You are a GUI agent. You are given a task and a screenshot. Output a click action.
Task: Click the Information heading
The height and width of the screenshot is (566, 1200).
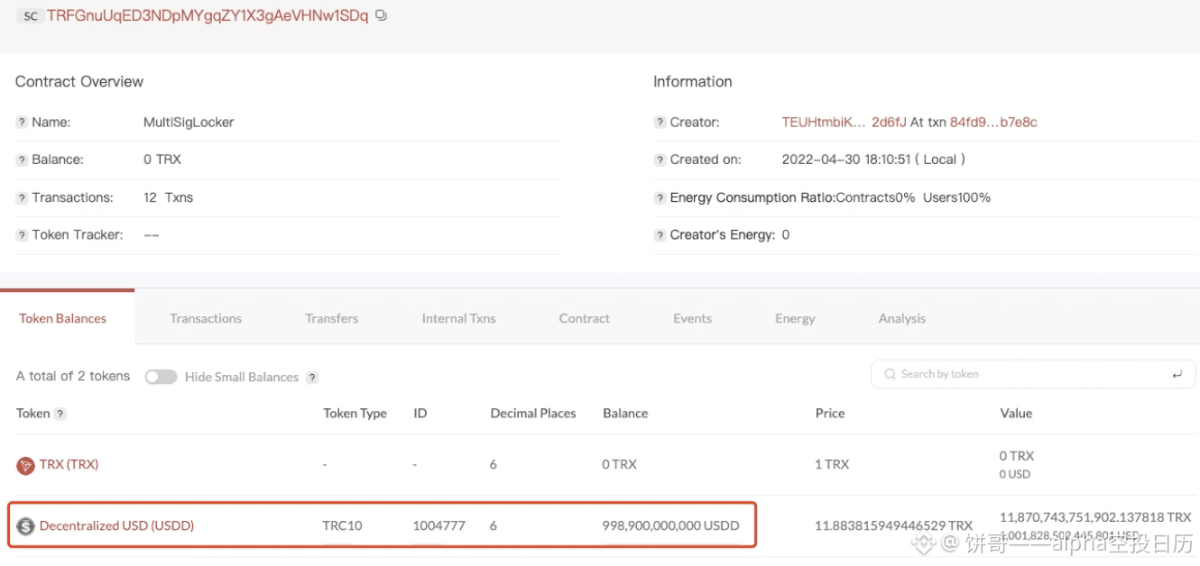693,82
